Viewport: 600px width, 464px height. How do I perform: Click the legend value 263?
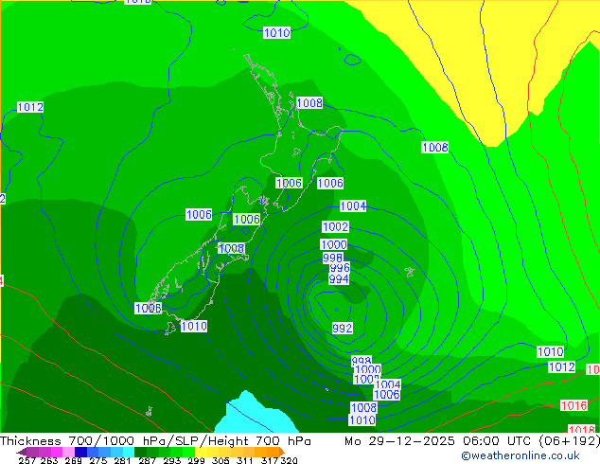tap(49, 460)
